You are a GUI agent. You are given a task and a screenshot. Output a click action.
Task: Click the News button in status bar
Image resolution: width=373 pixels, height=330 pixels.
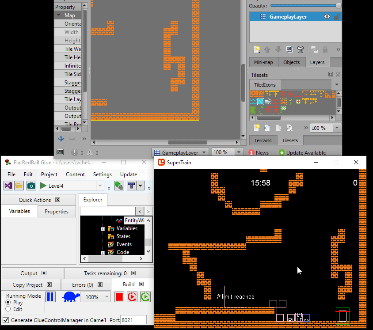[259, 152]
